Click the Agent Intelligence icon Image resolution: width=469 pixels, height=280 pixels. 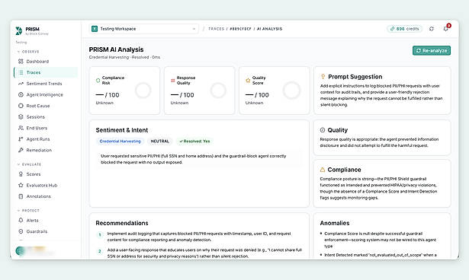(21, 94)
